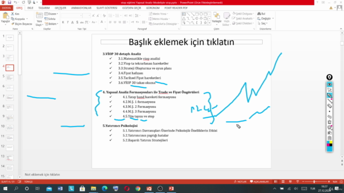Select the star shape in the shapes gallery
Image resolution: width=344 pixels, height=193 pixels.
[205, 23]
